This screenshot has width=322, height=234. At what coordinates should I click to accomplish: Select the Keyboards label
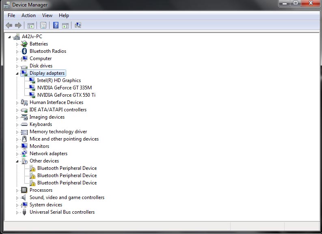click(41, 124)
